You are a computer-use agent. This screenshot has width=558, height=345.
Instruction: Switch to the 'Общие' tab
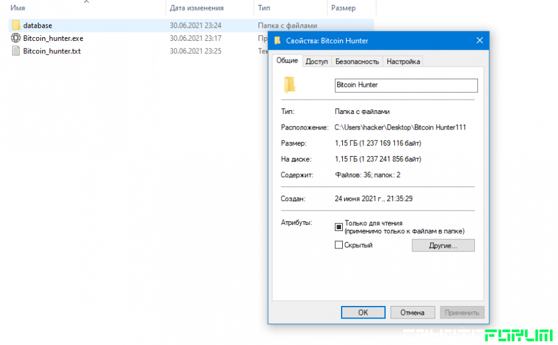click(287, 61)
